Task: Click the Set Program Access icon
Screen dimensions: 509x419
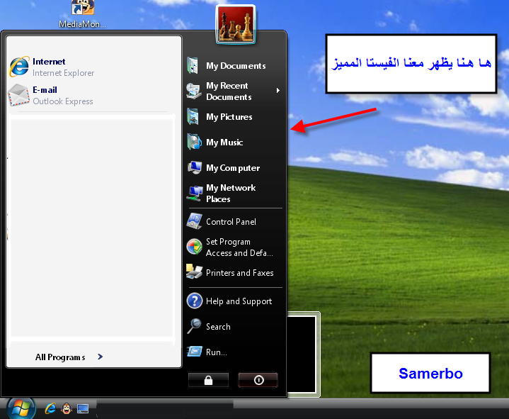Action: (x=195, y=247)
